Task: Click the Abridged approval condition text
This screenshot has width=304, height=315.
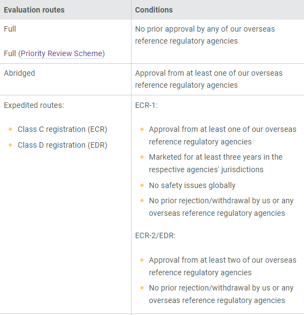Action: (209, 79)
